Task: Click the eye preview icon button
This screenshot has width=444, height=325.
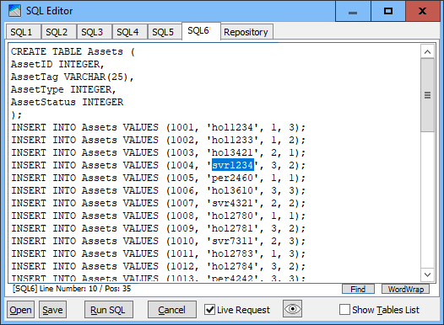Action: pos(293,309)
